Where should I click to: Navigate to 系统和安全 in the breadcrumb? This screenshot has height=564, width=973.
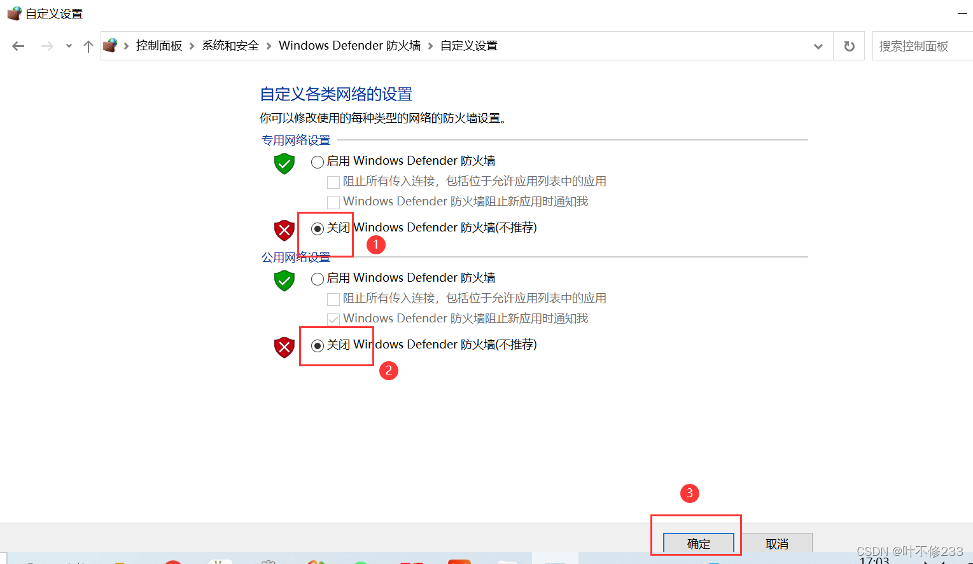(x=230, y=46)
